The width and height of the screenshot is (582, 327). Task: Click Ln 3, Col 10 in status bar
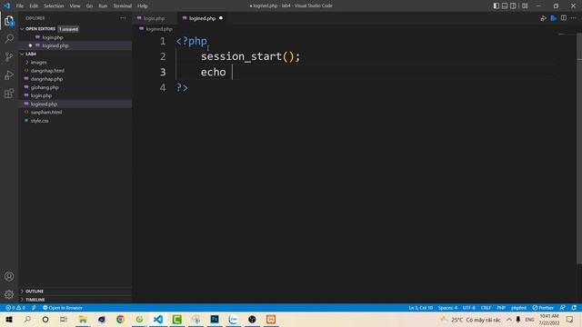(420, 308)
